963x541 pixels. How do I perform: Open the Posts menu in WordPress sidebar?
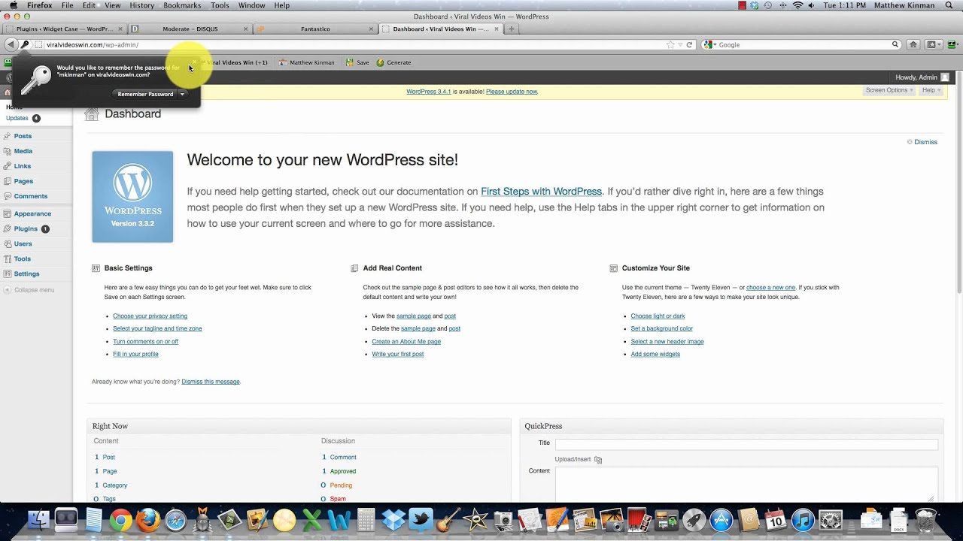click(x=23, y=136)
